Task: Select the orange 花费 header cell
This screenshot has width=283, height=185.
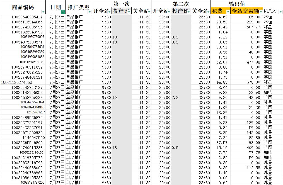Action: point(221,11)
